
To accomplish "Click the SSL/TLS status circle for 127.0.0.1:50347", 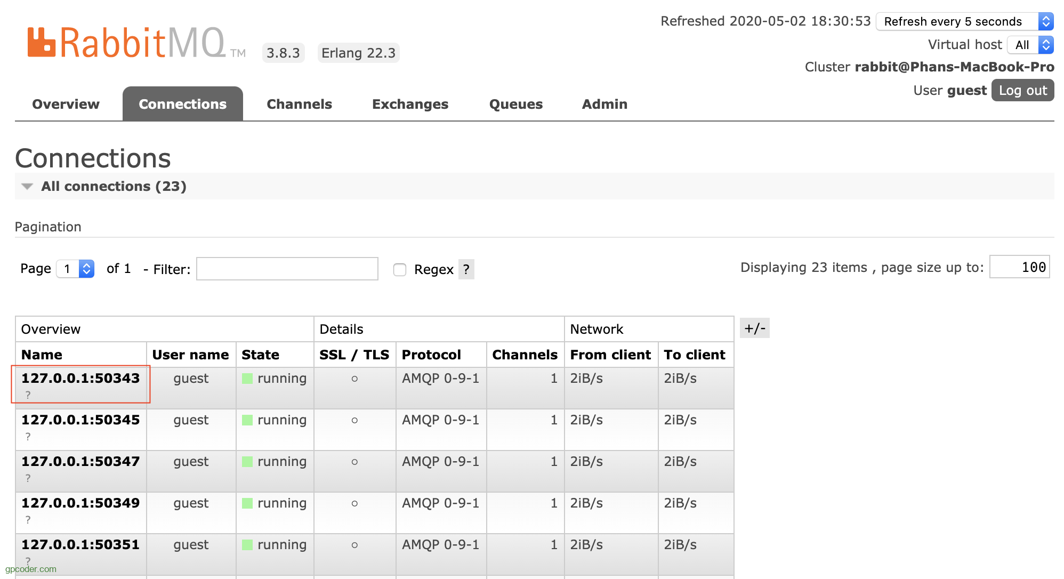I will tap(354, 463).
